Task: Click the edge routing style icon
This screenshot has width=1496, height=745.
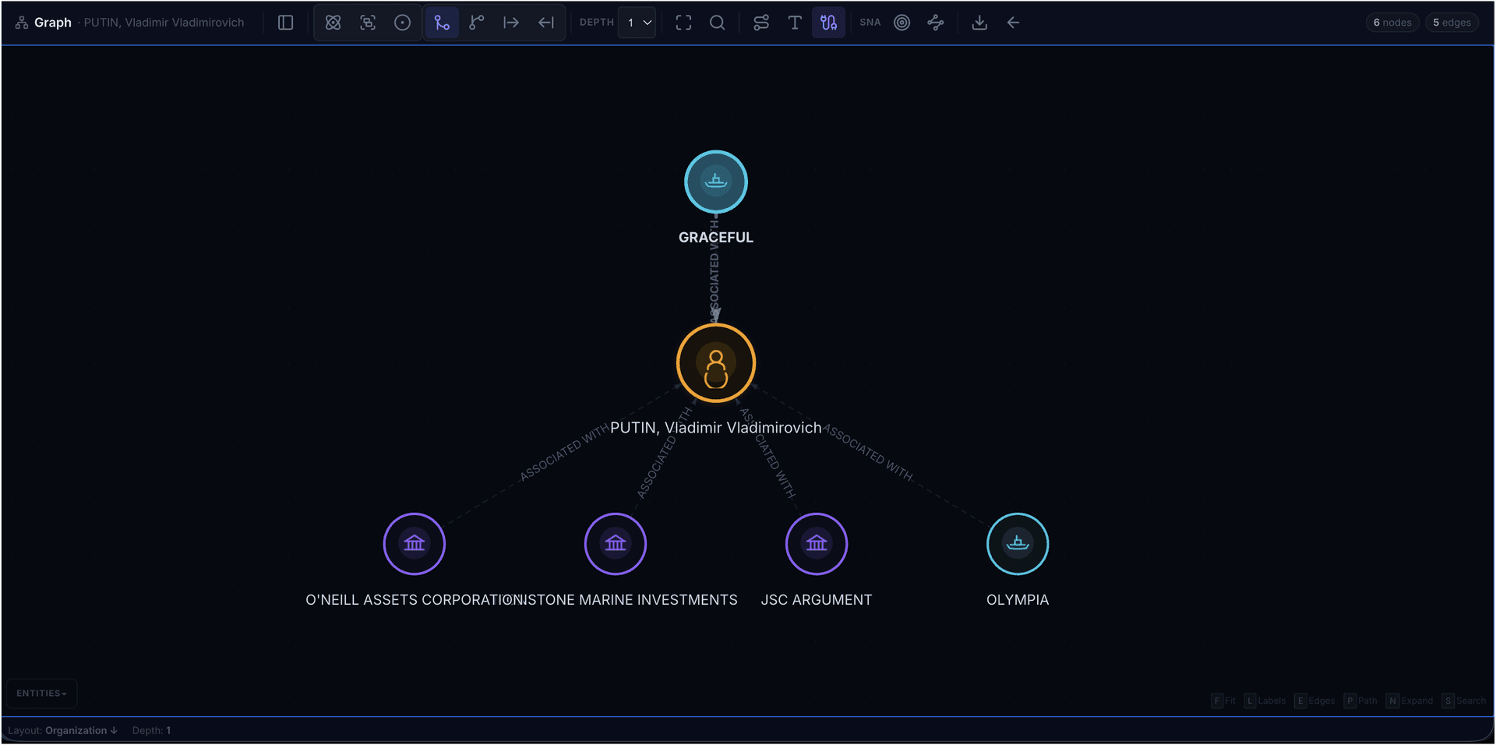Action: click(761, 23)
